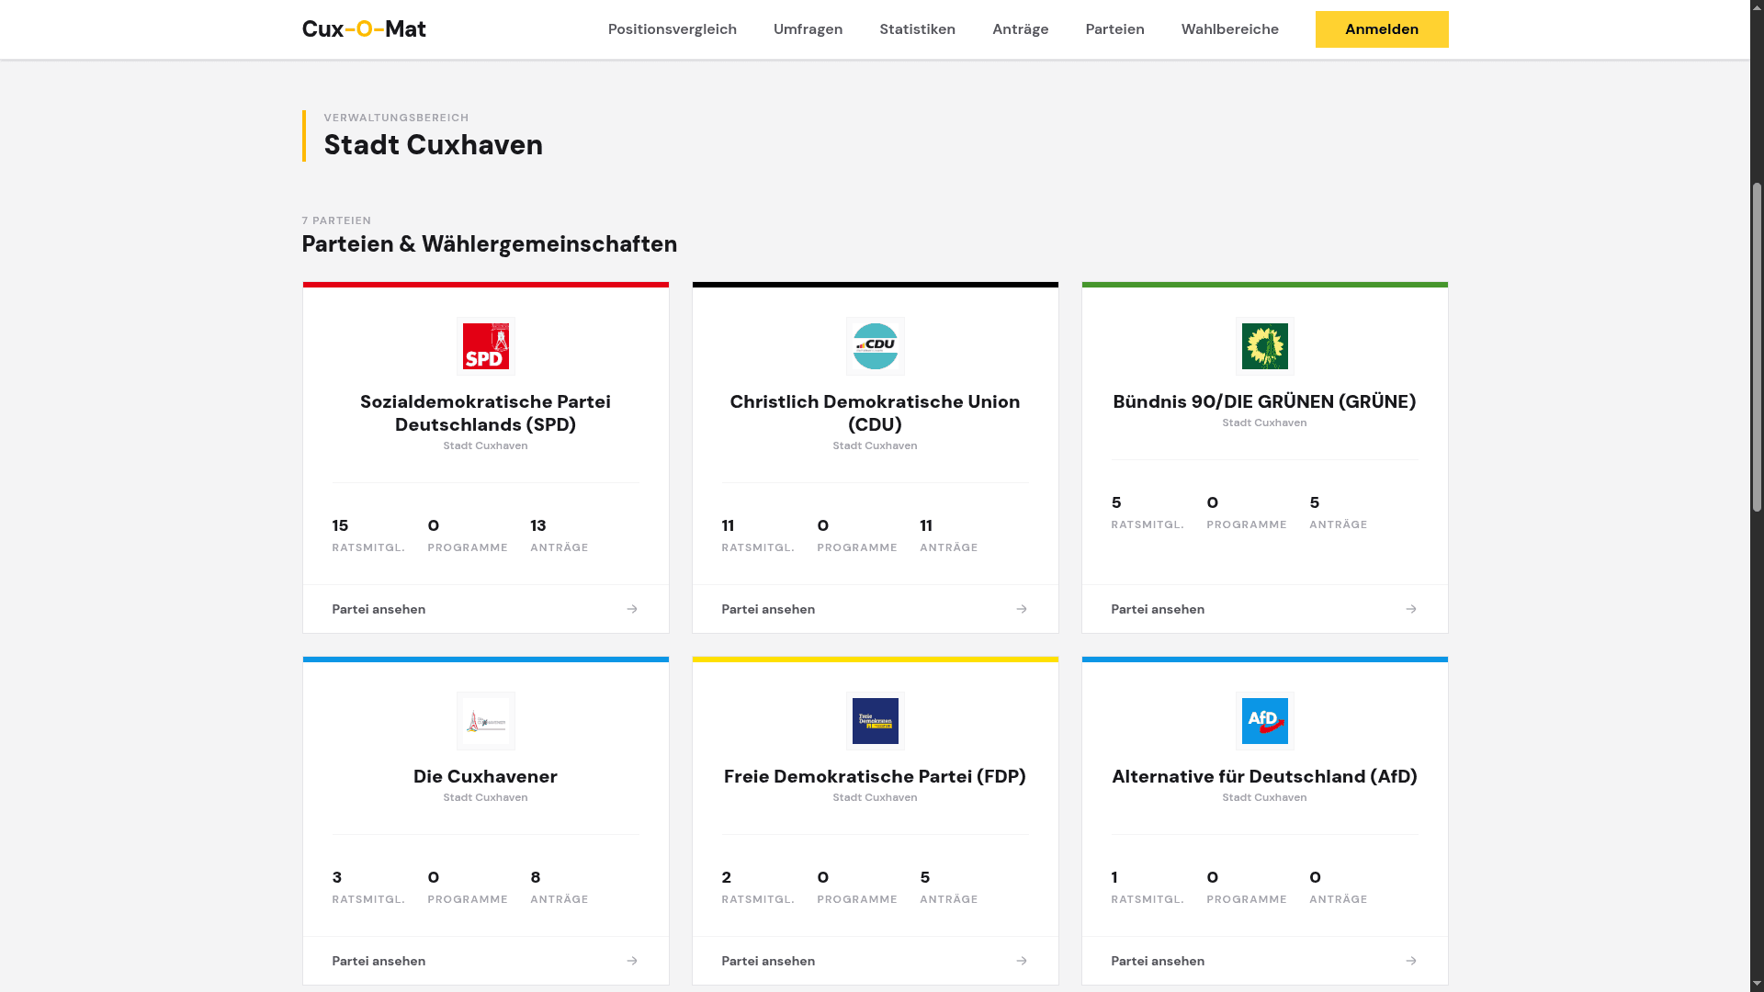Click the heading Alternative für Deutschland (AfD)
This screenshot has width=1764, height=992.
[1264, 776]
